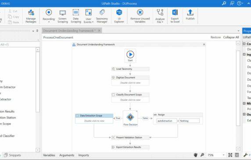This screenshot has width=251, height=160.
Task: Click the False branch label
Action: [x=145, y=118]
